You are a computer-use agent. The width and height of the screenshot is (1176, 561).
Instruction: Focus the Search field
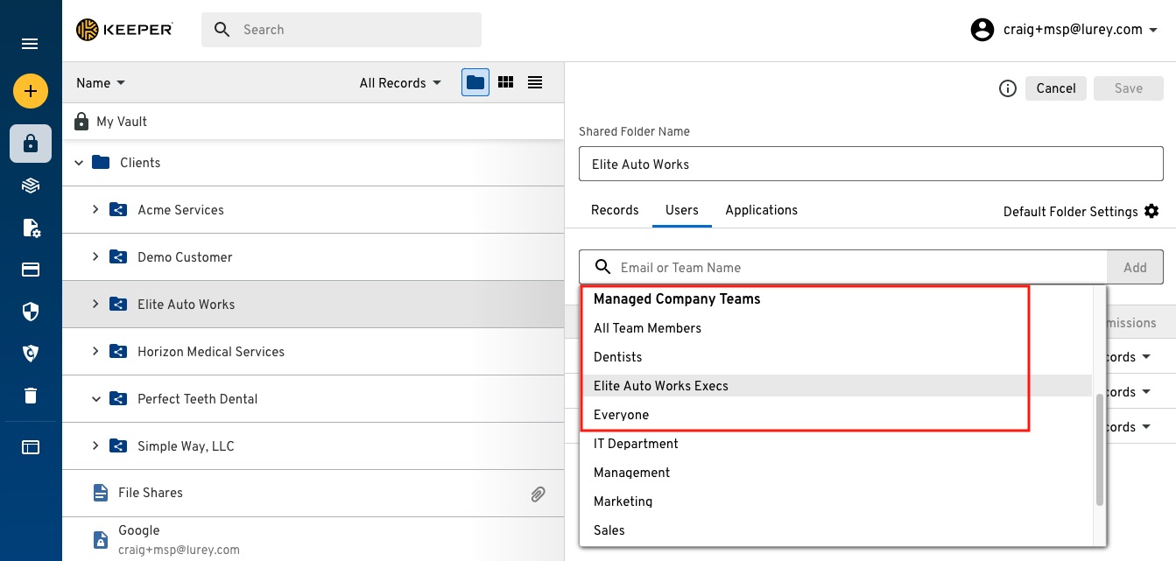coord(342,30)
